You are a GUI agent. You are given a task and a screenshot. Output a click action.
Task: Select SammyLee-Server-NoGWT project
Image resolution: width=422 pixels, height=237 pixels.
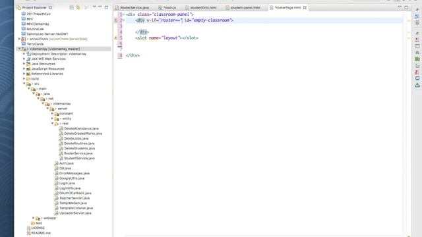[47, 34]
